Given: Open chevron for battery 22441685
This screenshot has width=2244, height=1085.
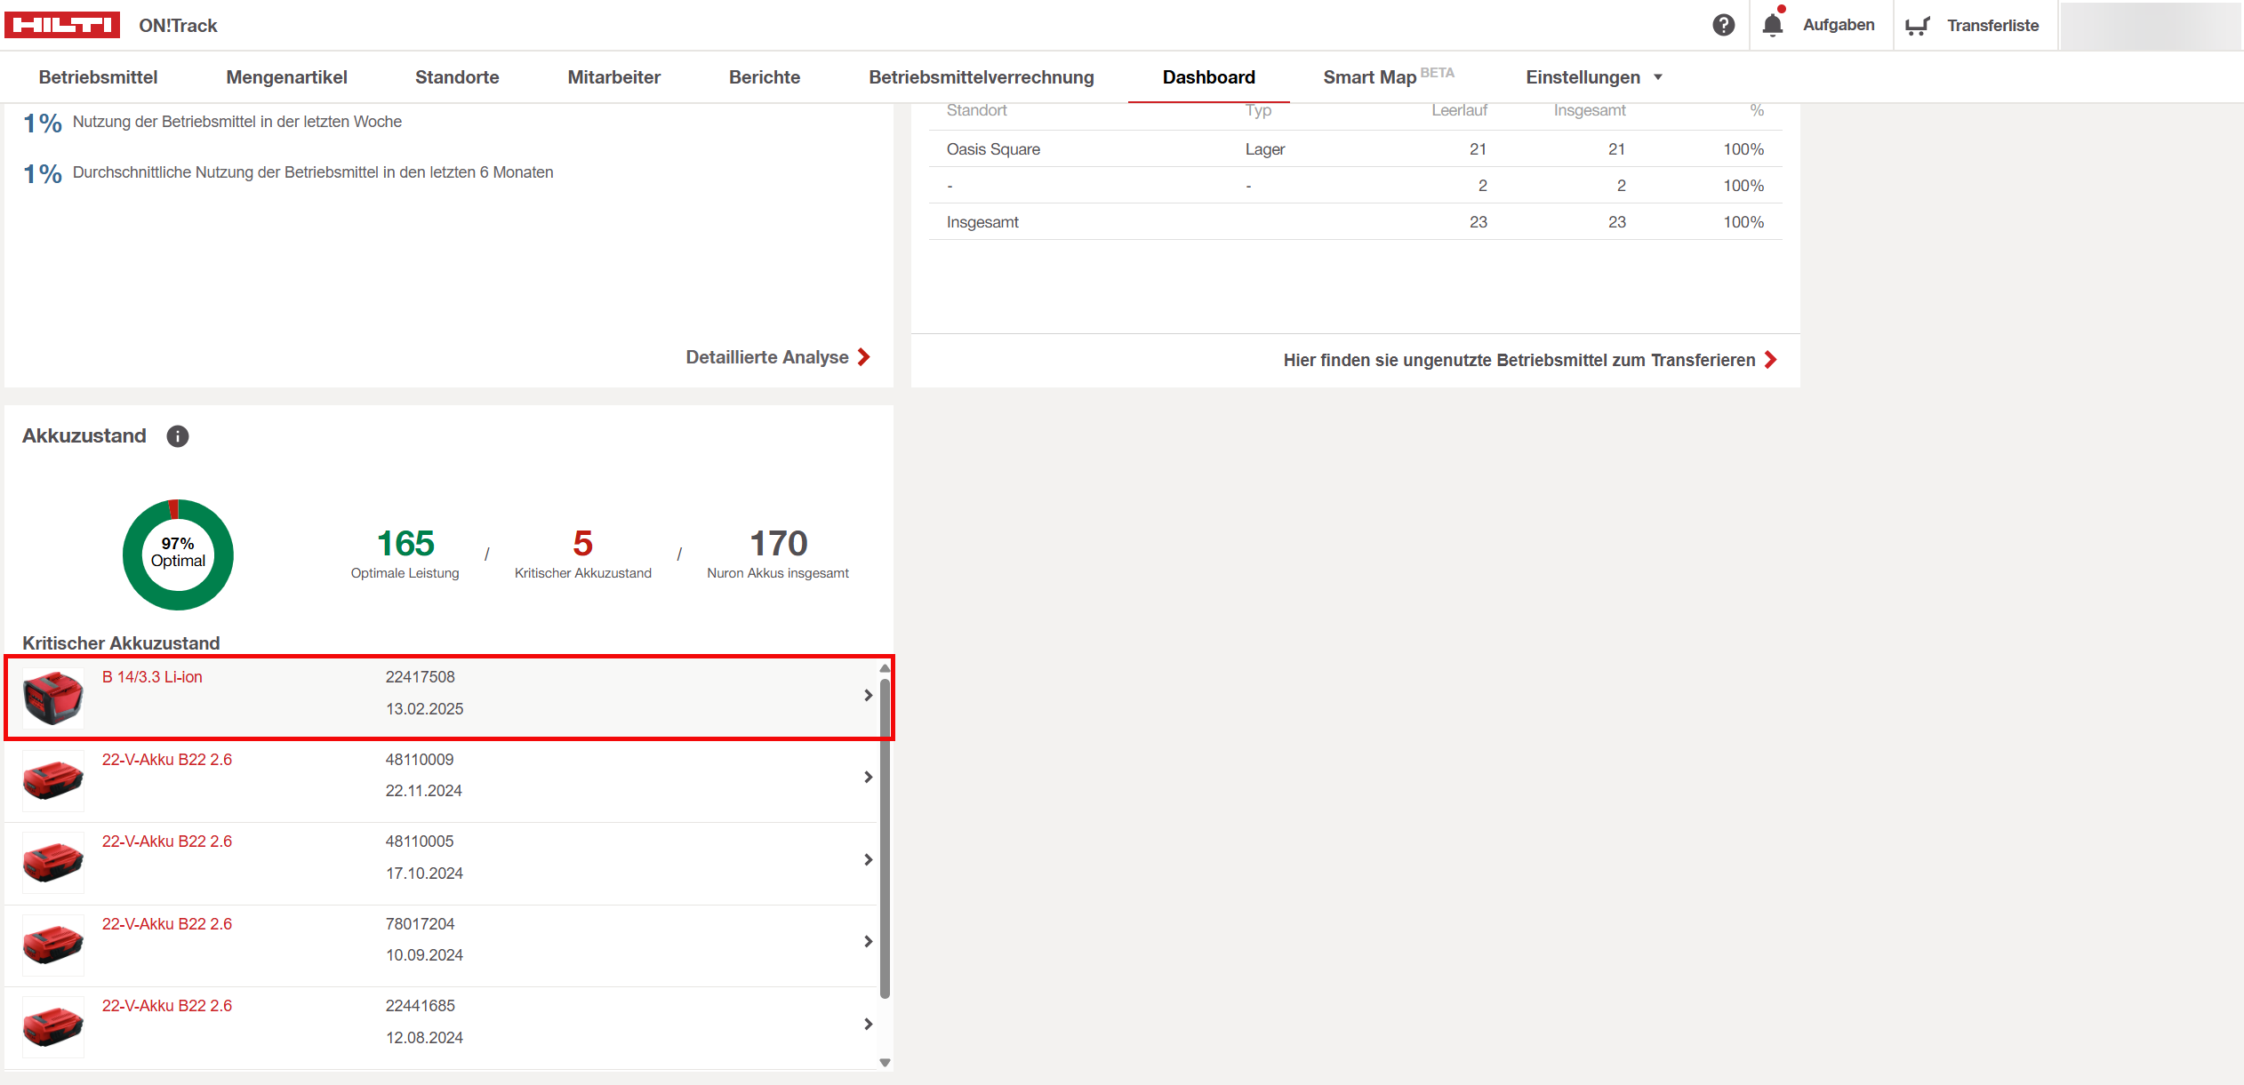Looking at the screenshot, I should tap(868, 1024).
